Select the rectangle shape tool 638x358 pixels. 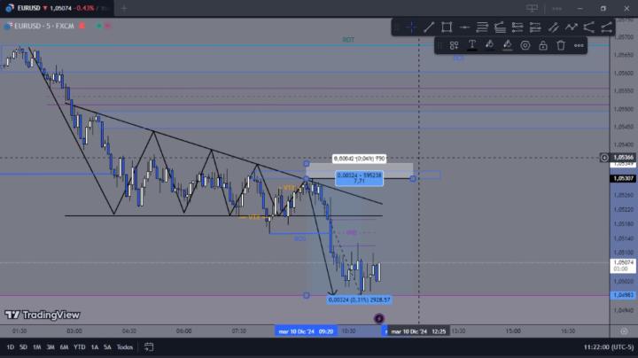(x=447, y=27)
